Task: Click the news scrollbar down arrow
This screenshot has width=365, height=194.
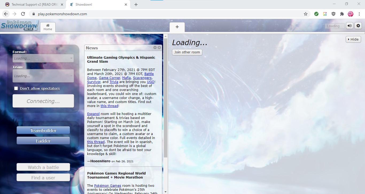Action: click(165, 192)
